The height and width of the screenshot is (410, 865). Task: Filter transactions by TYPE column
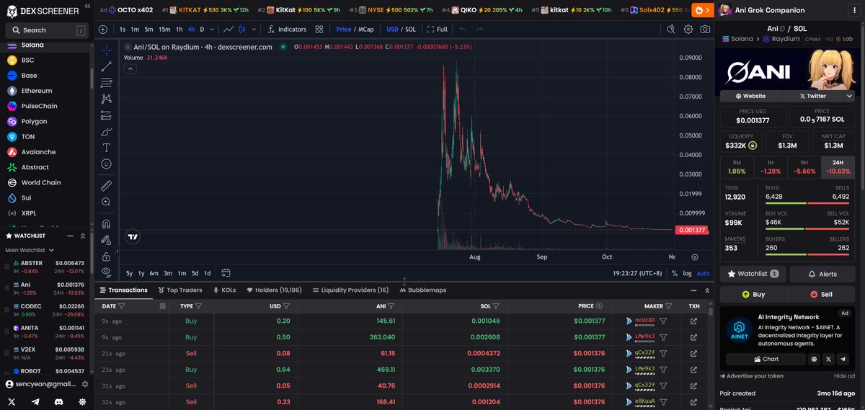tap(198, 306)
